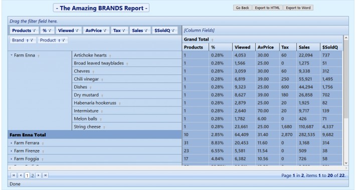Image resolution: width=356 pixels, height=190 pixels.
Task: Click sort arrow next to Grand Total
Action: pos(212,40)
